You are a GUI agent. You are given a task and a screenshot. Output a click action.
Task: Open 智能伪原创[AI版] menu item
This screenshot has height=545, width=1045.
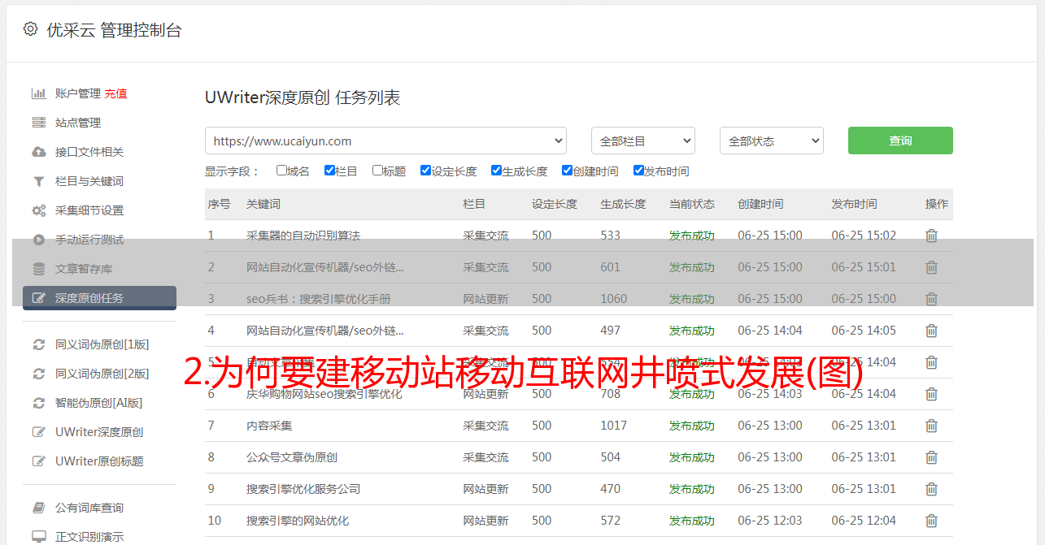point(98,403)
